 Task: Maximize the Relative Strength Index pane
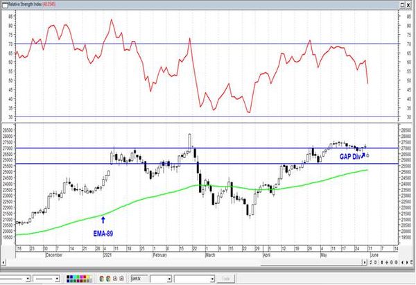click(x=402, y=5)
